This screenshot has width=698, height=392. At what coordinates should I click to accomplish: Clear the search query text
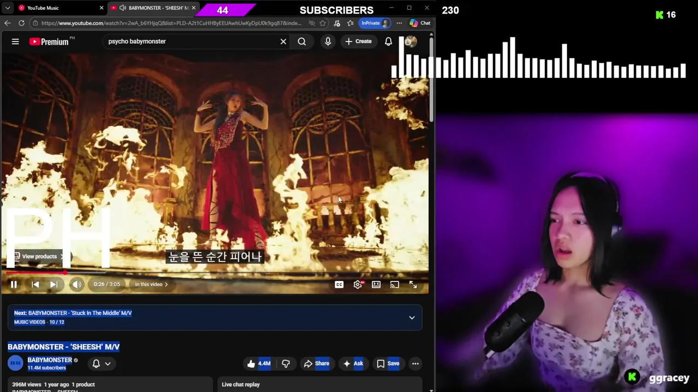click(x=283, y=41)
